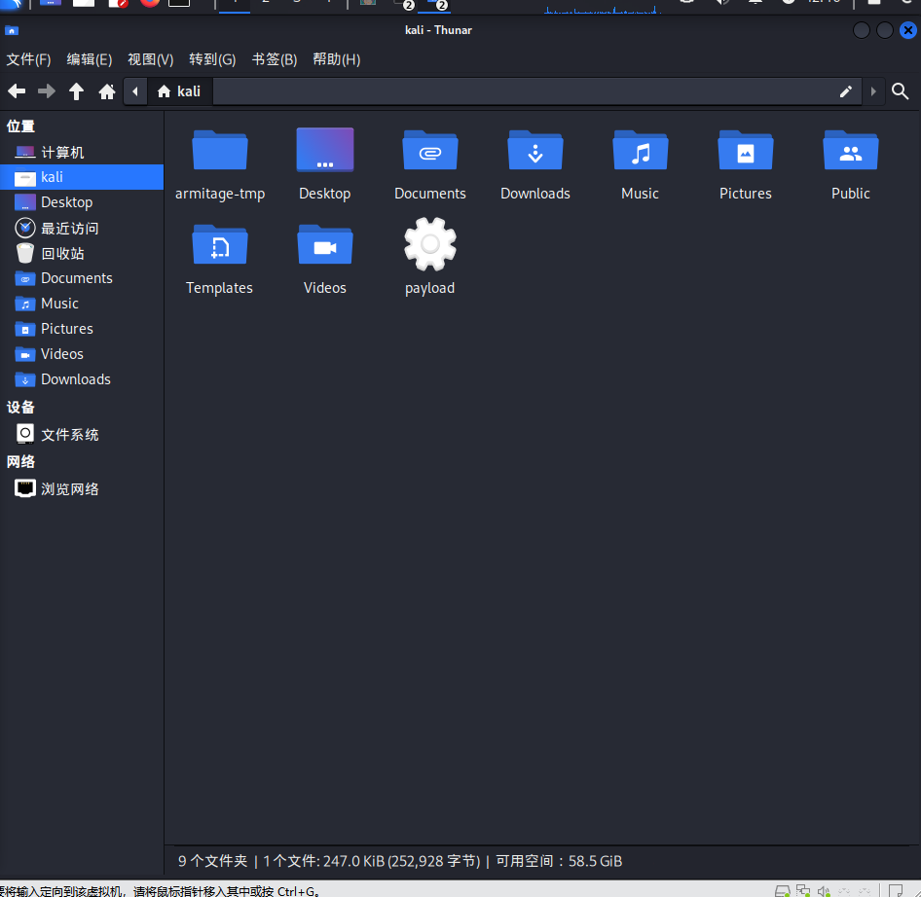Open the 文件(F) menu
Screen dimensions: 921x897
(x=28, y=59)
